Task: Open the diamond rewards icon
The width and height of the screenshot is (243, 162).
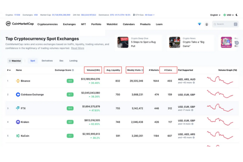Action: 200,24
